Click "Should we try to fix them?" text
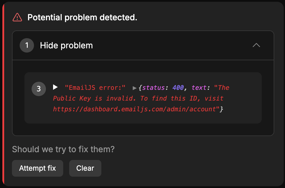Image resolution: width=285 pixels, height=188 pixels. (x=63, y=149)
